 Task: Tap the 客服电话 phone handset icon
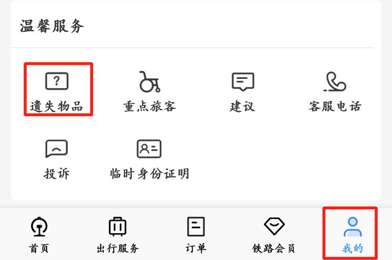pyautogui.click(x=335, y=81)
